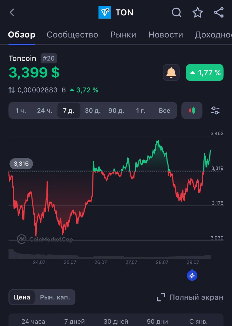
Task: Tap the 3,316 price label on chart
Action: pyautogui.click(x=21, y=164)
